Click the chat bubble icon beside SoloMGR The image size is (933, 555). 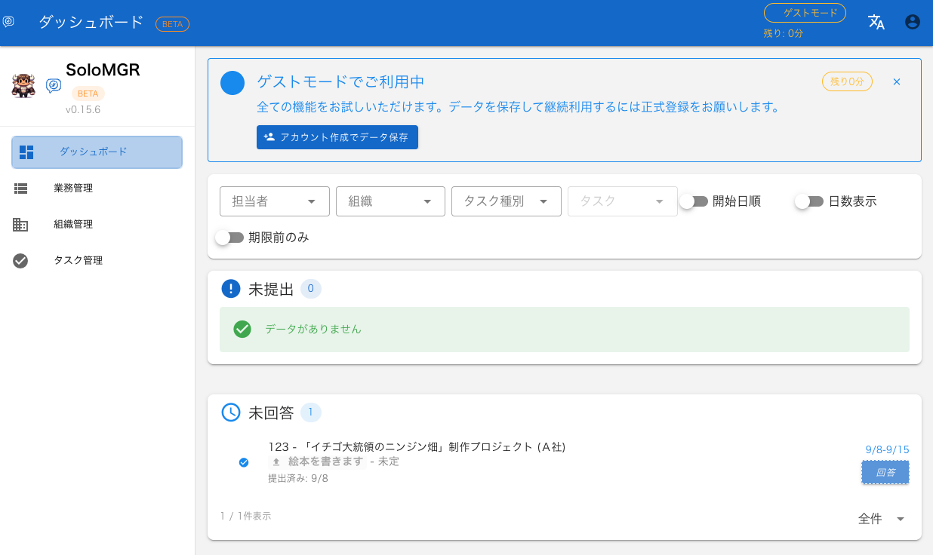tap(54, 86)
